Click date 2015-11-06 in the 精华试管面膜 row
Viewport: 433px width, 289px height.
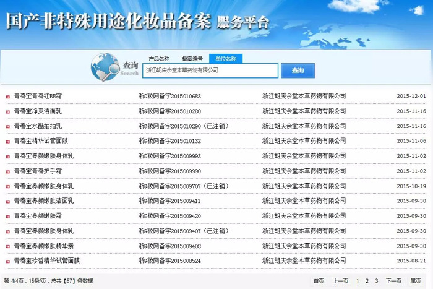click(x=411, y=141)
